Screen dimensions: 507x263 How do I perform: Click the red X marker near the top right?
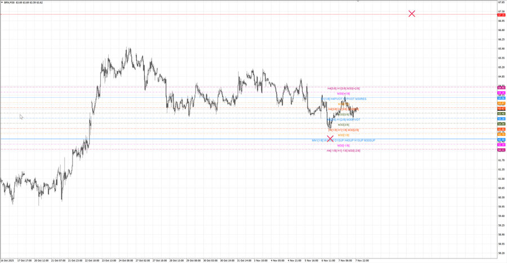(x=412, y=13)
